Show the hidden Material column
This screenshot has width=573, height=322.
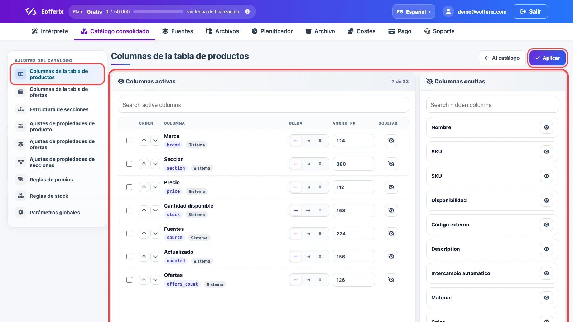click(546, 298)
